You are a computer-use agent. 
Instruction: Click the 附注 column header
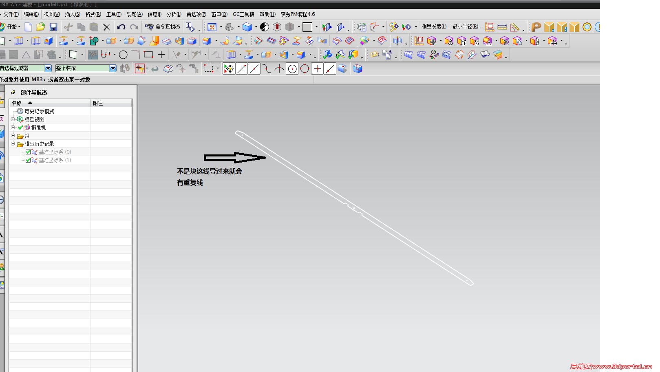pyautogui.click(x=111, y=103)
